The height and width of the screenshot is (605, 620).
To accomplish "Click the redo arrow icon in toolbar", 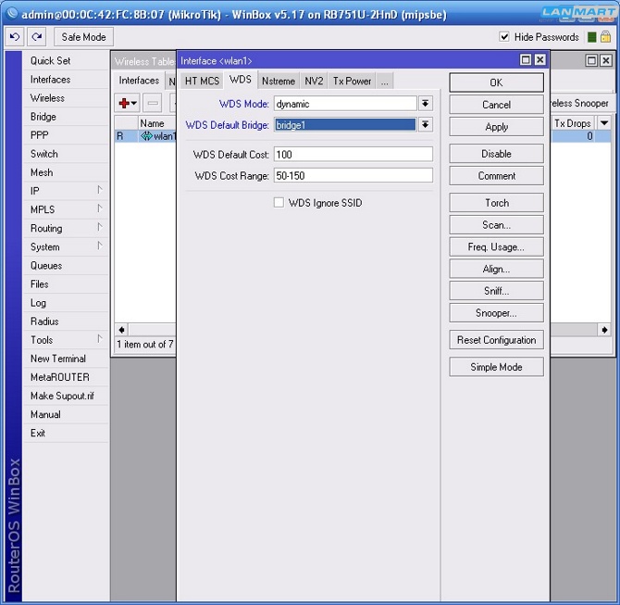I will (36, 37).
